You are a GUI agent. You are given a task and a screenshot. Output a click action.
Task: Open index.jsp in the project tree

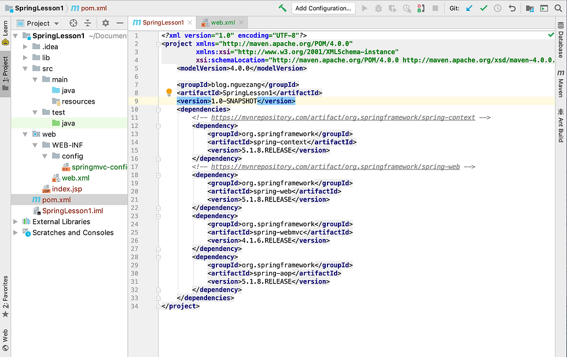tap(62, 189)
